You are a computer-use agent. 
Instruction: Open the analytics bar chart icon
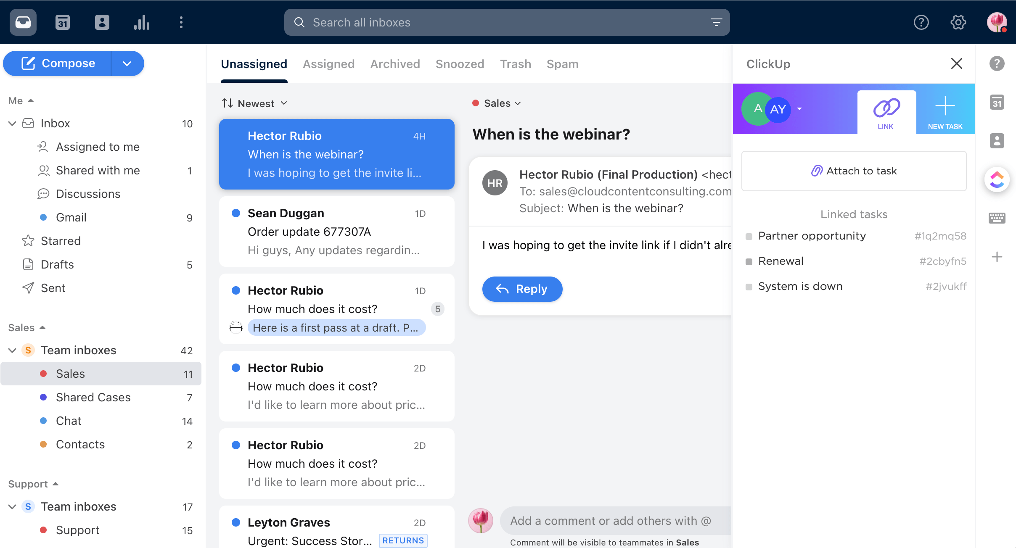pos(142,22)
